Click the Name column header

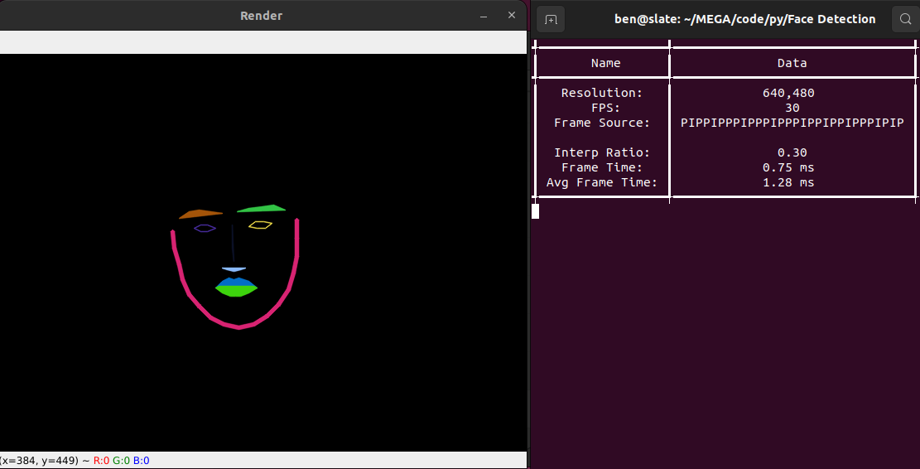coord(605,63)
